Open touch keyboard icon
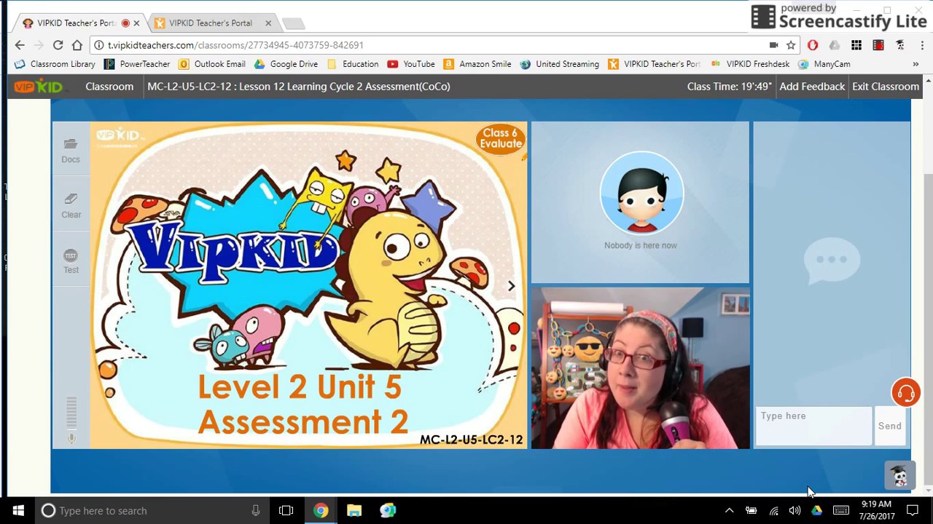 (840, 510)
